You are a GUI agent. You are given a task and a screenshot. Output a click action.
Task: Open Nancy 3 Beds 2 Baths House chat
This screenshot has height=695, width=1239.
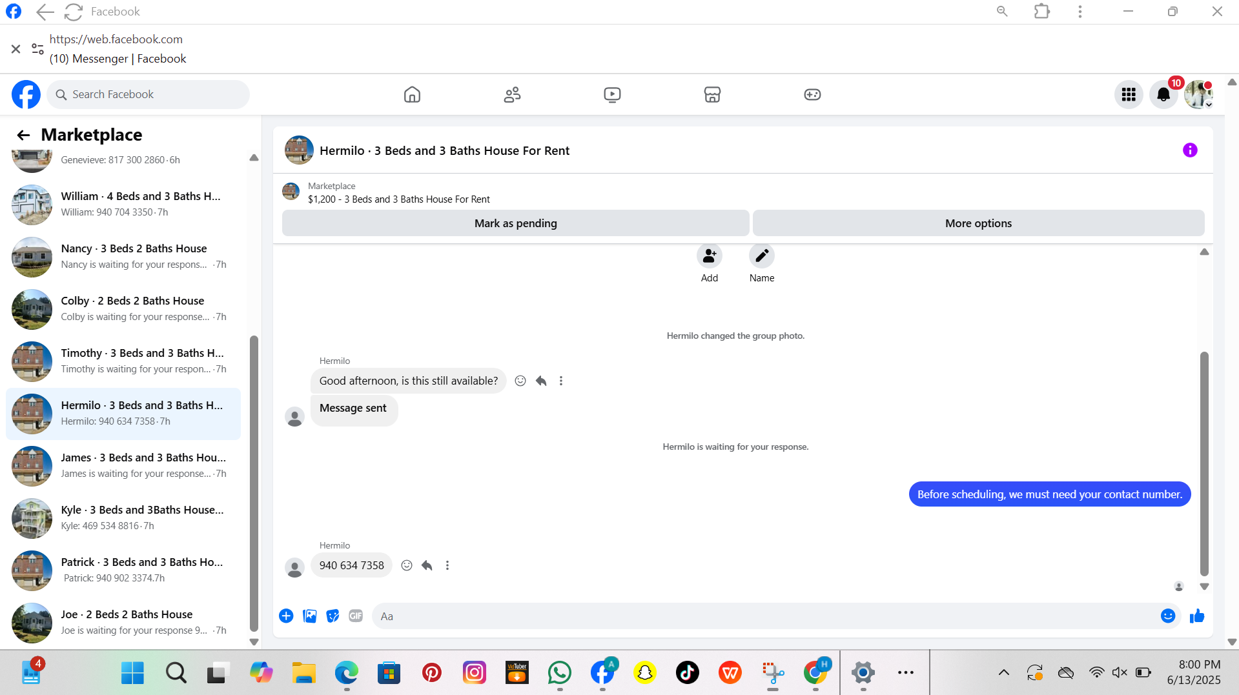pos(124,256)
